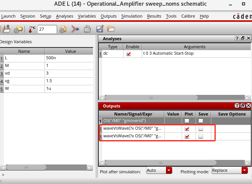This screenshot has height=184, width=252.
Task: Open the Launch menu
Action: point(8,16)
